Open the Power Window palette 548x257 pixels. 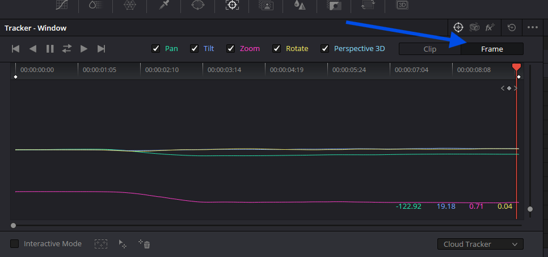198,5
